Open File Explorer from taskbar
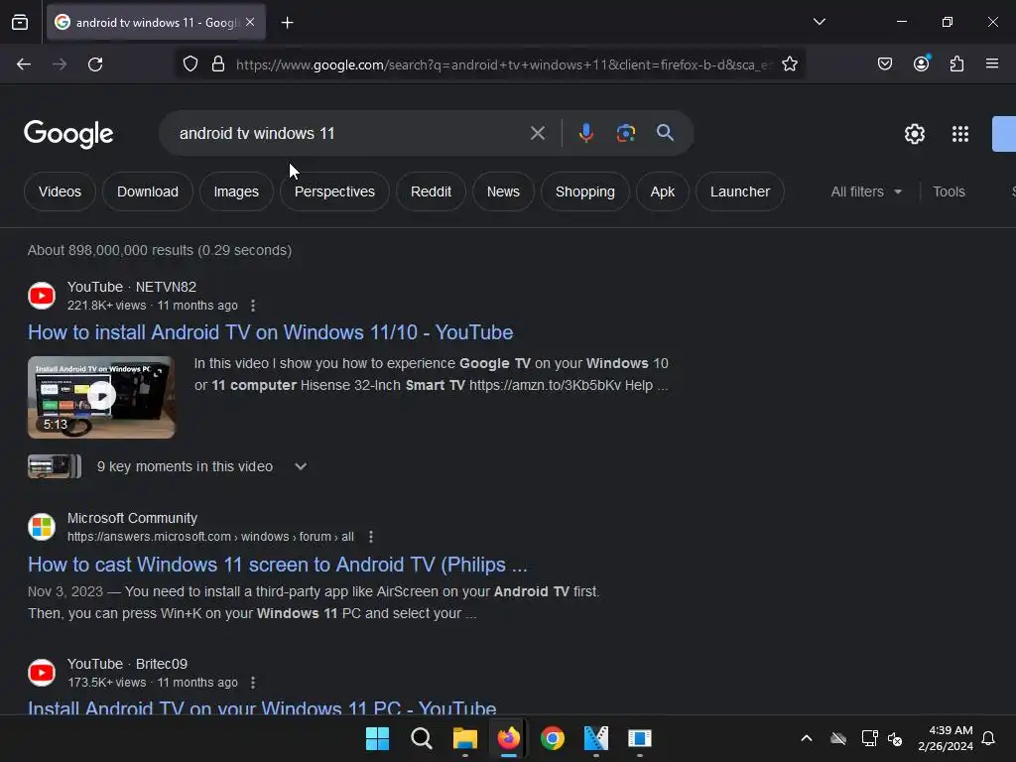The height and width of the screenshot is (762, 1016). coord(465,738)
